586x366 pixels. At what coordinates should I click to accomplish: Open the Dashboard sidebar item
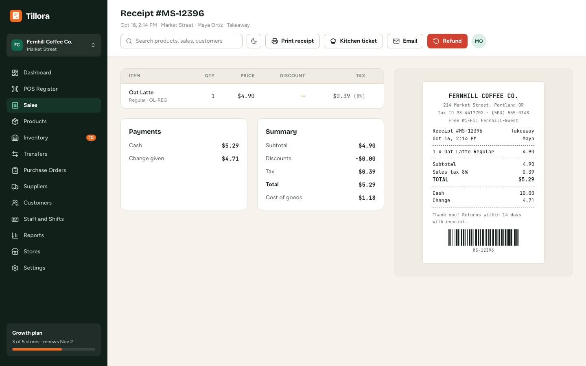[x=54, y=72]
